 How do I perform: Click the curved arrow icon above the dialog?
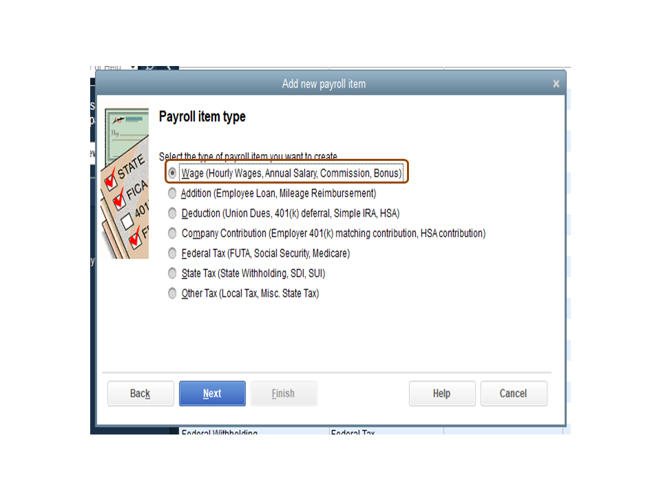(149, 67)
